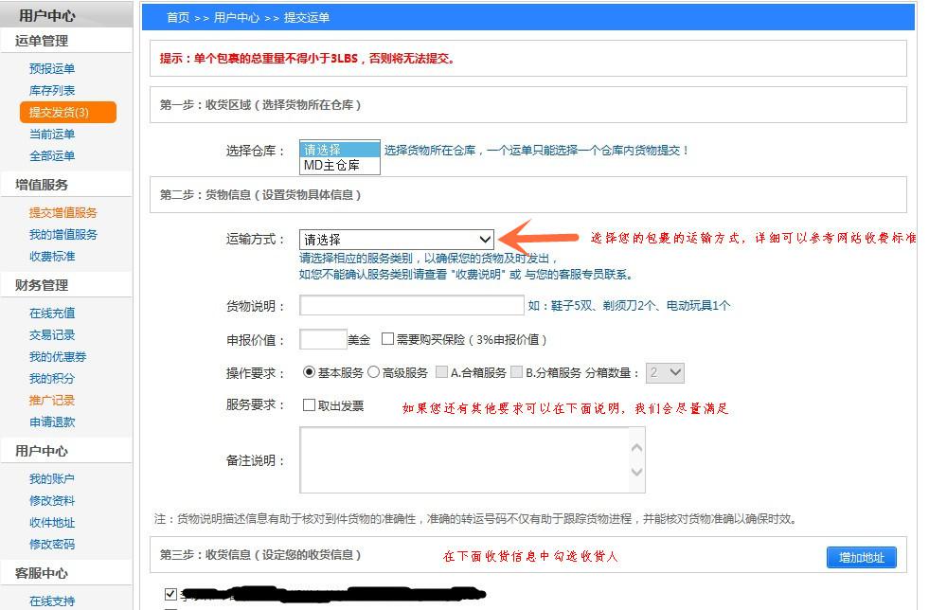The height and width of the screenshot is (610, 929).
Task: Click the 货物说明 text field
Action: (x=411, y=305)
